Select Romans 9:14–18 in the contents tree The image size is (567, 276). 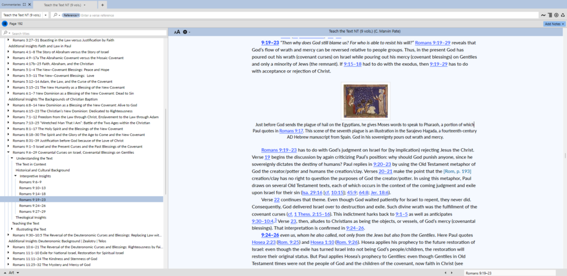click(x=32, y=194)
